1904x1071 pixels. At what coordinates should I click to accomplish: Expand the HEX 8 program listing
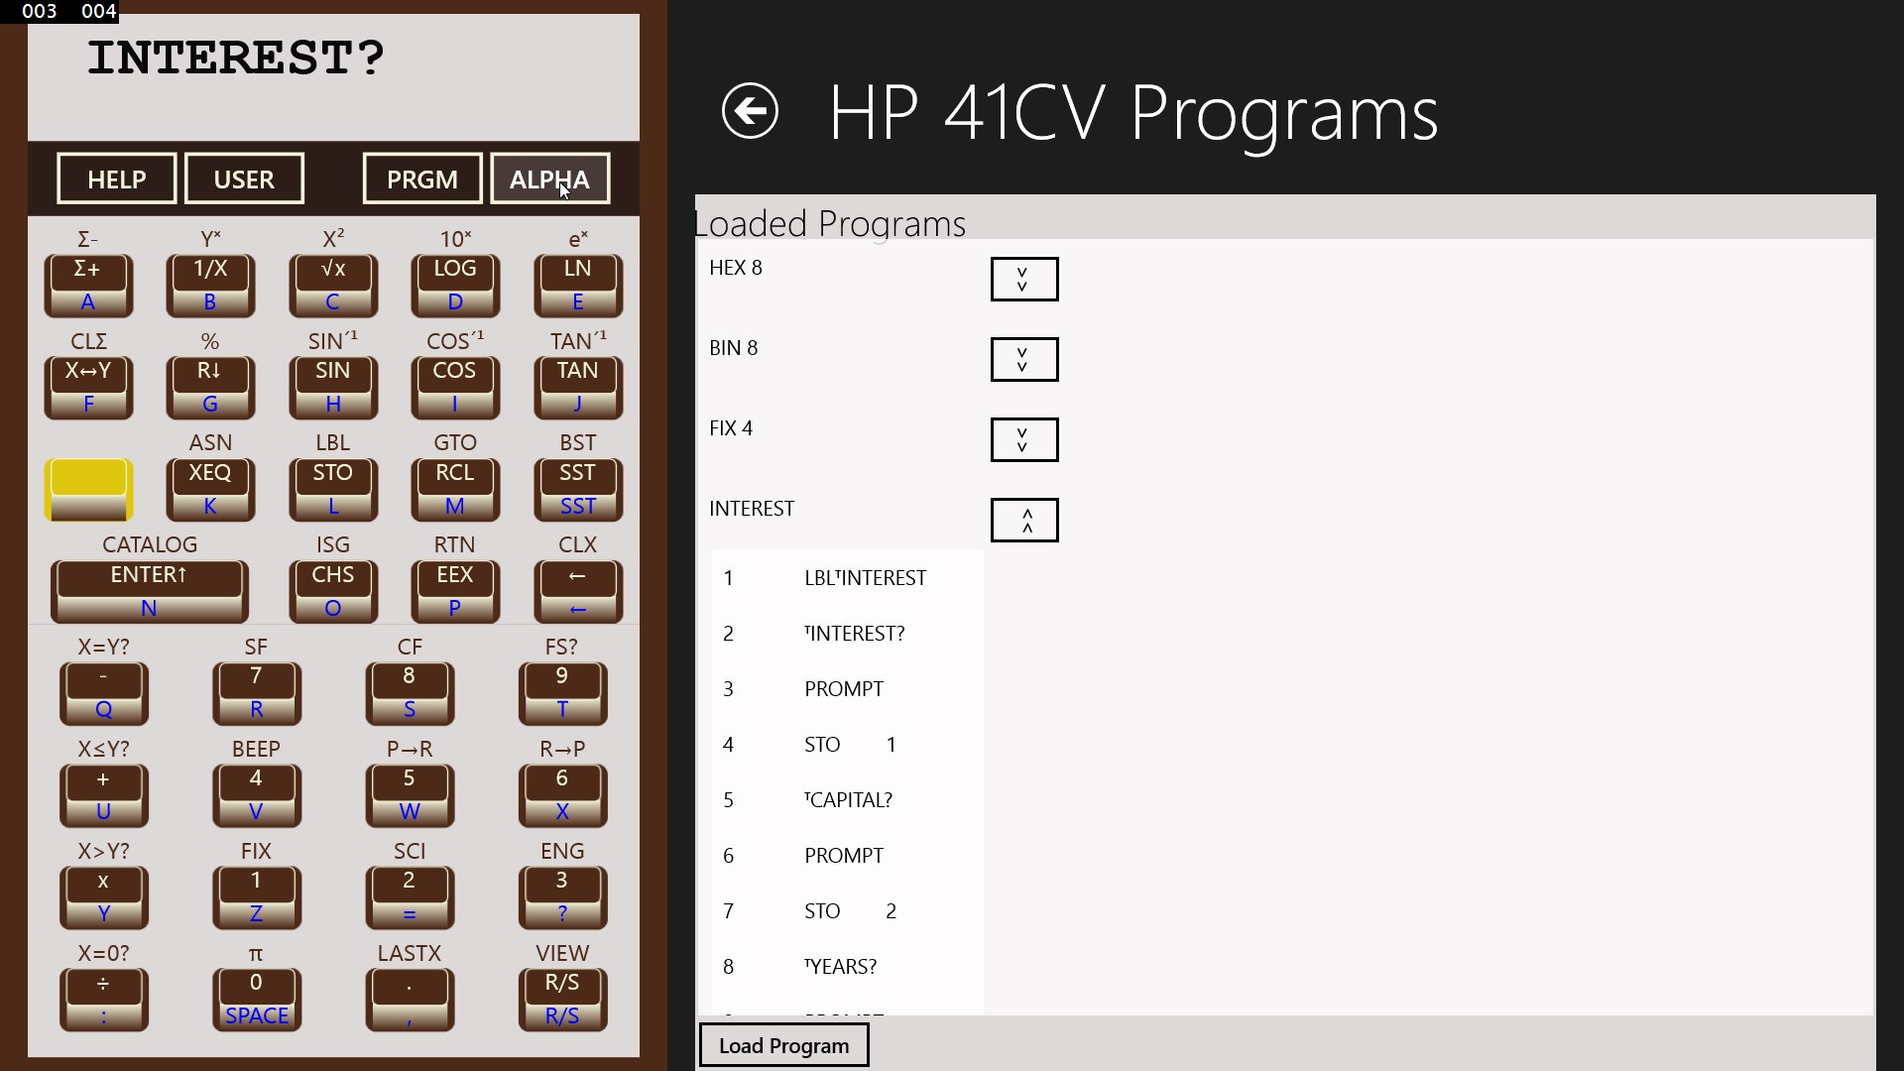click(x=1023, y=279)
